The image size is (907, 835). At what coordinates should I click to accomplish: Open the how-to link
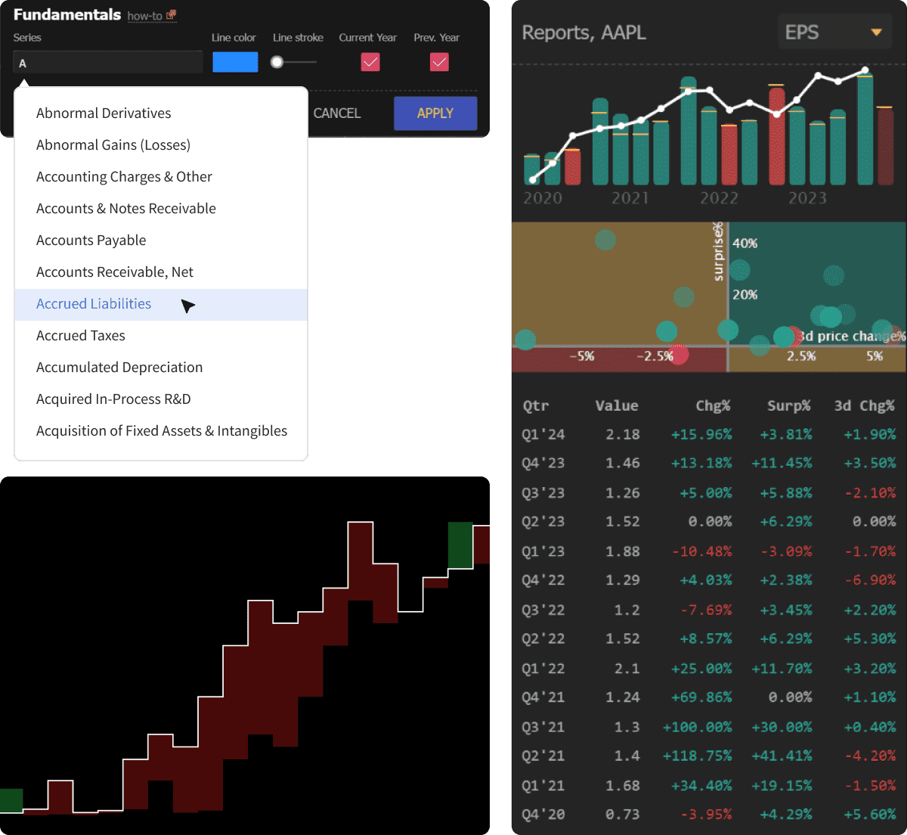(144, 16)
